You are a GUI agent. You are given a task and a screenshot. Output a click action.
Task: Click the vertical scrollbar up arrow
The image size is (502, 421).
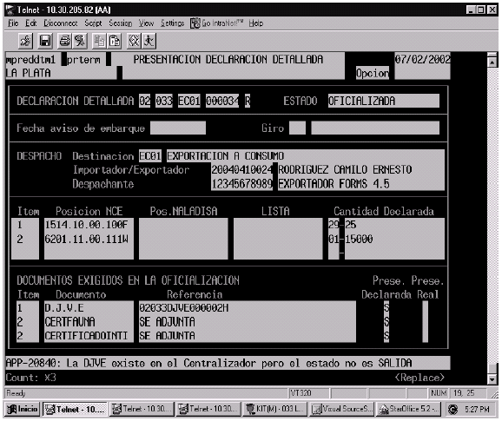[492, 62]
